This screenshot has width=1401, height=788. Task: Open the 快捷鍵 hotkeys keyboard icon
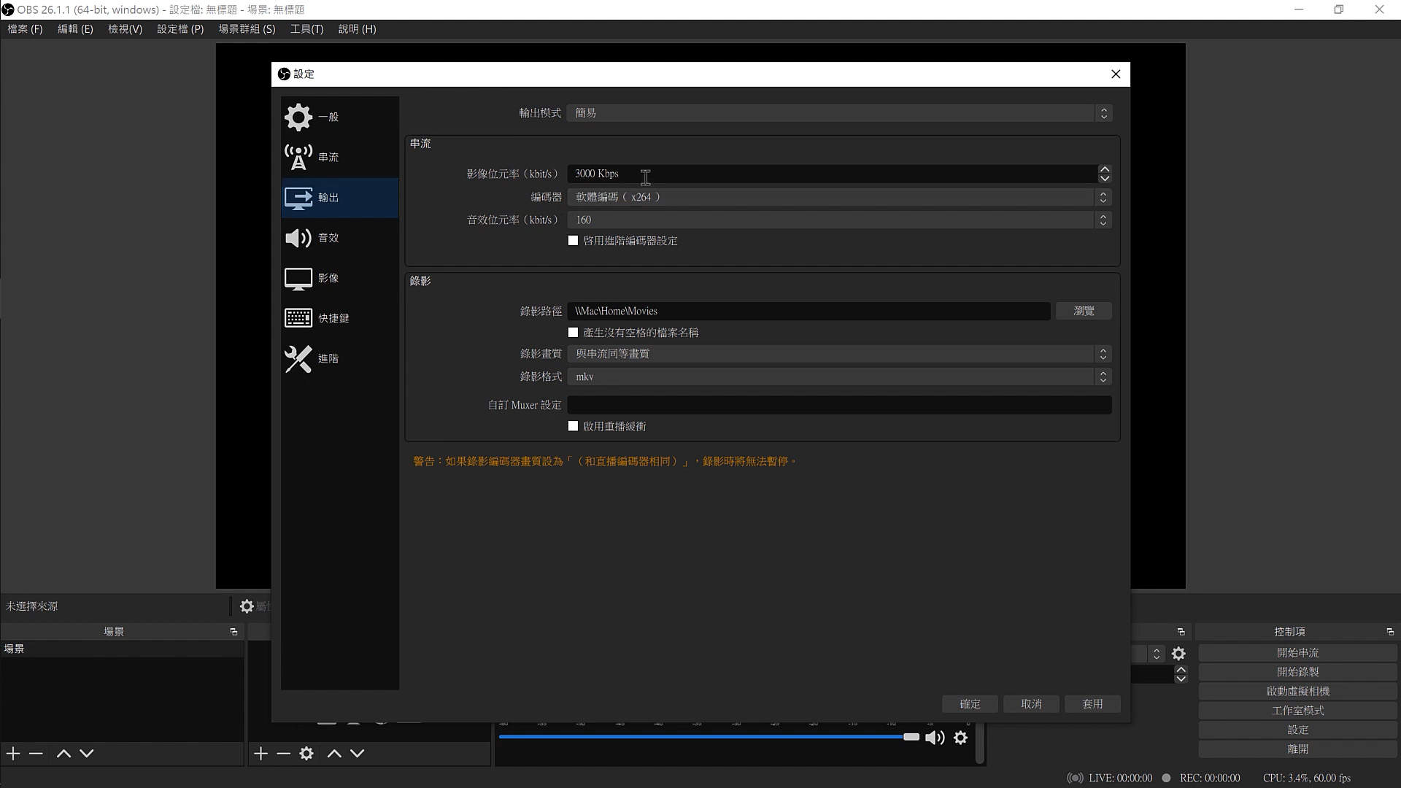click(x=298, y=318)
